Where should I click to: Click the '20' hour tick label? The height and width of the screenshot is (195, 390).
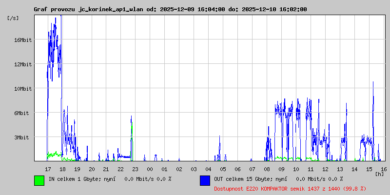[x=92, y=169]
